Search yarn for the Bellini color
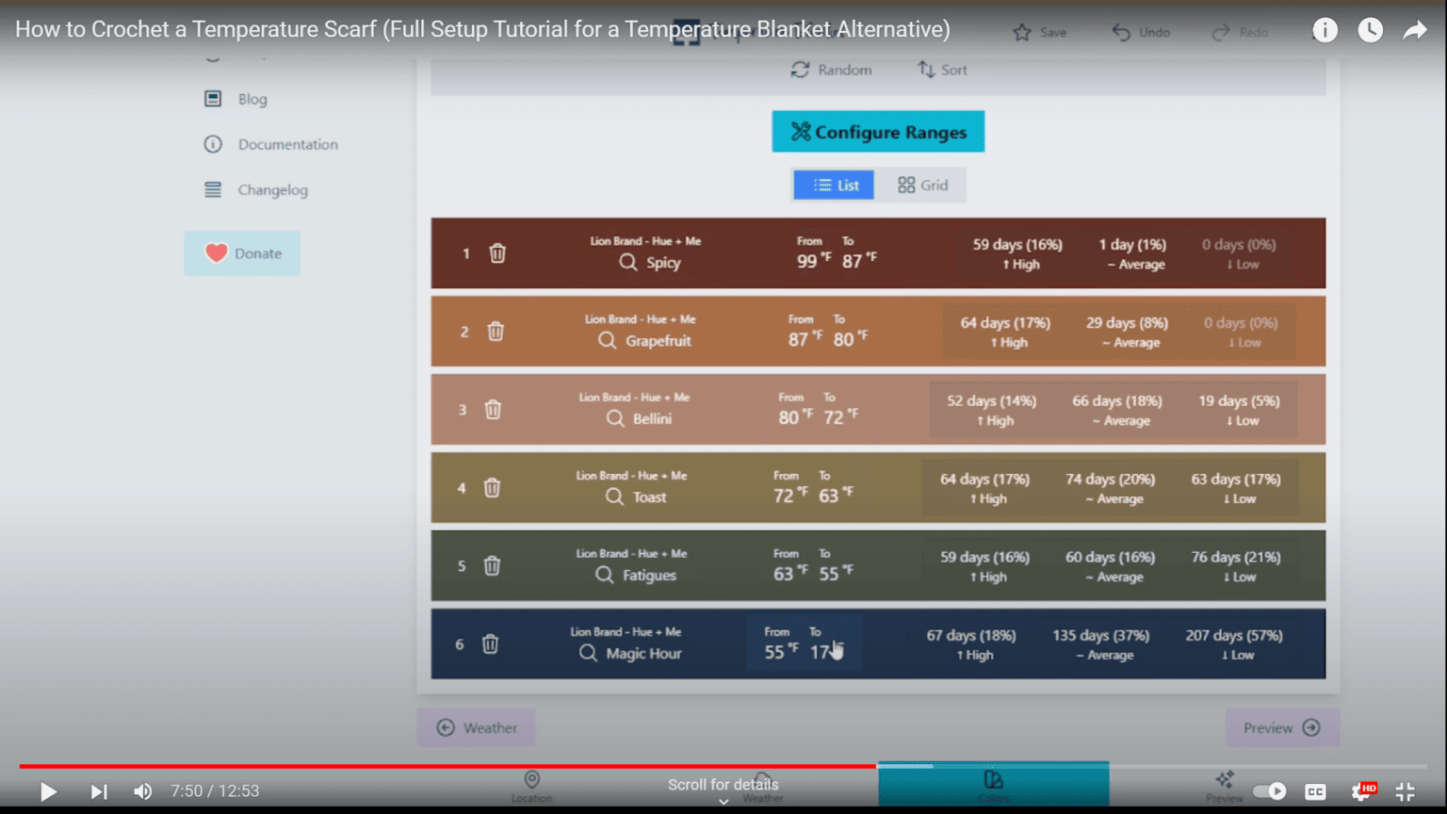Screen dimensions: 1447x814 point(615,418)
